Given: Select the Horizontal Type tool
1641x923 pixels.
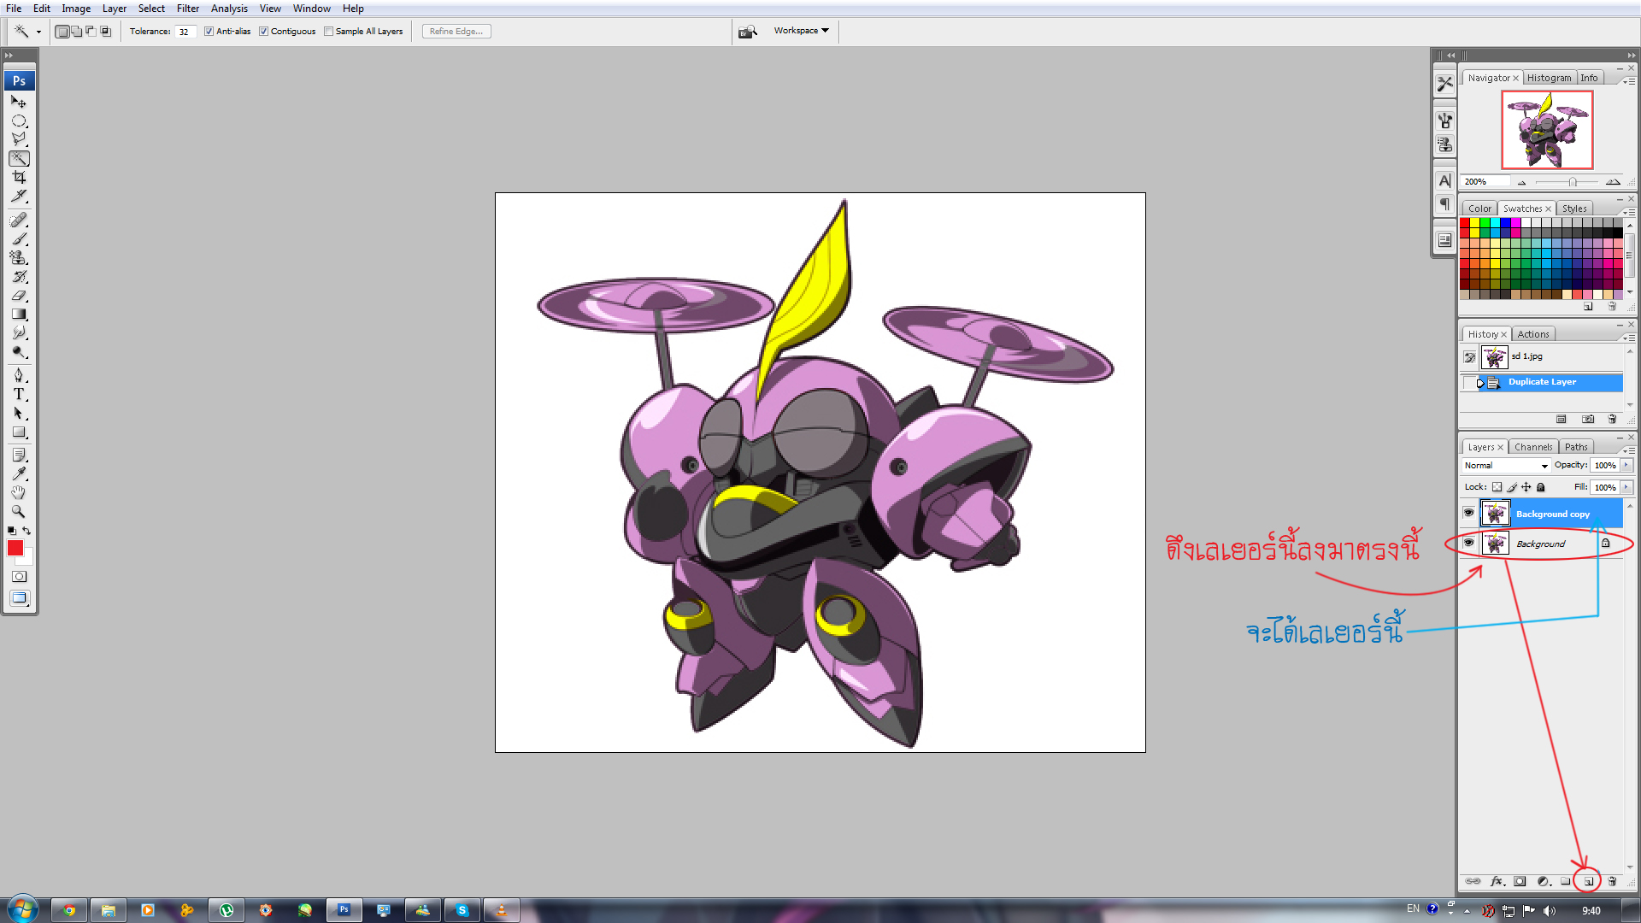Looking at the screenshot, I should coord(19,394).
